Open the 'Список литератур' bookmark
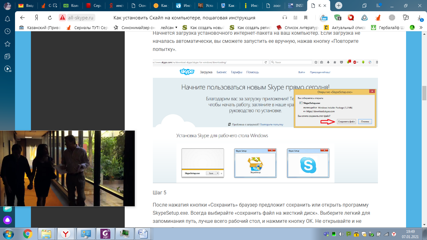Screen dimensions: 427x240 [x=297, y=27]
